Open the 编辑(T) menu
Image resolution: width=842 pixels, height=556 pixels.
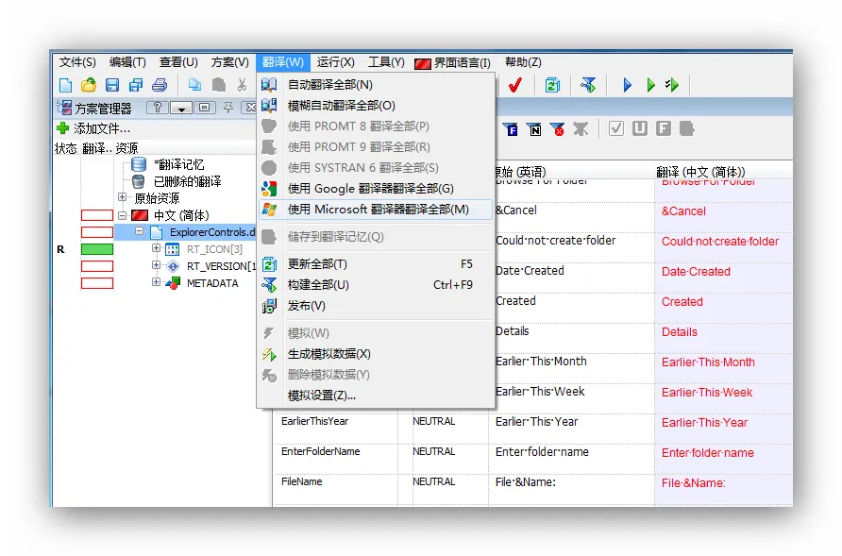pyautogui.click(x=127, y=62)
